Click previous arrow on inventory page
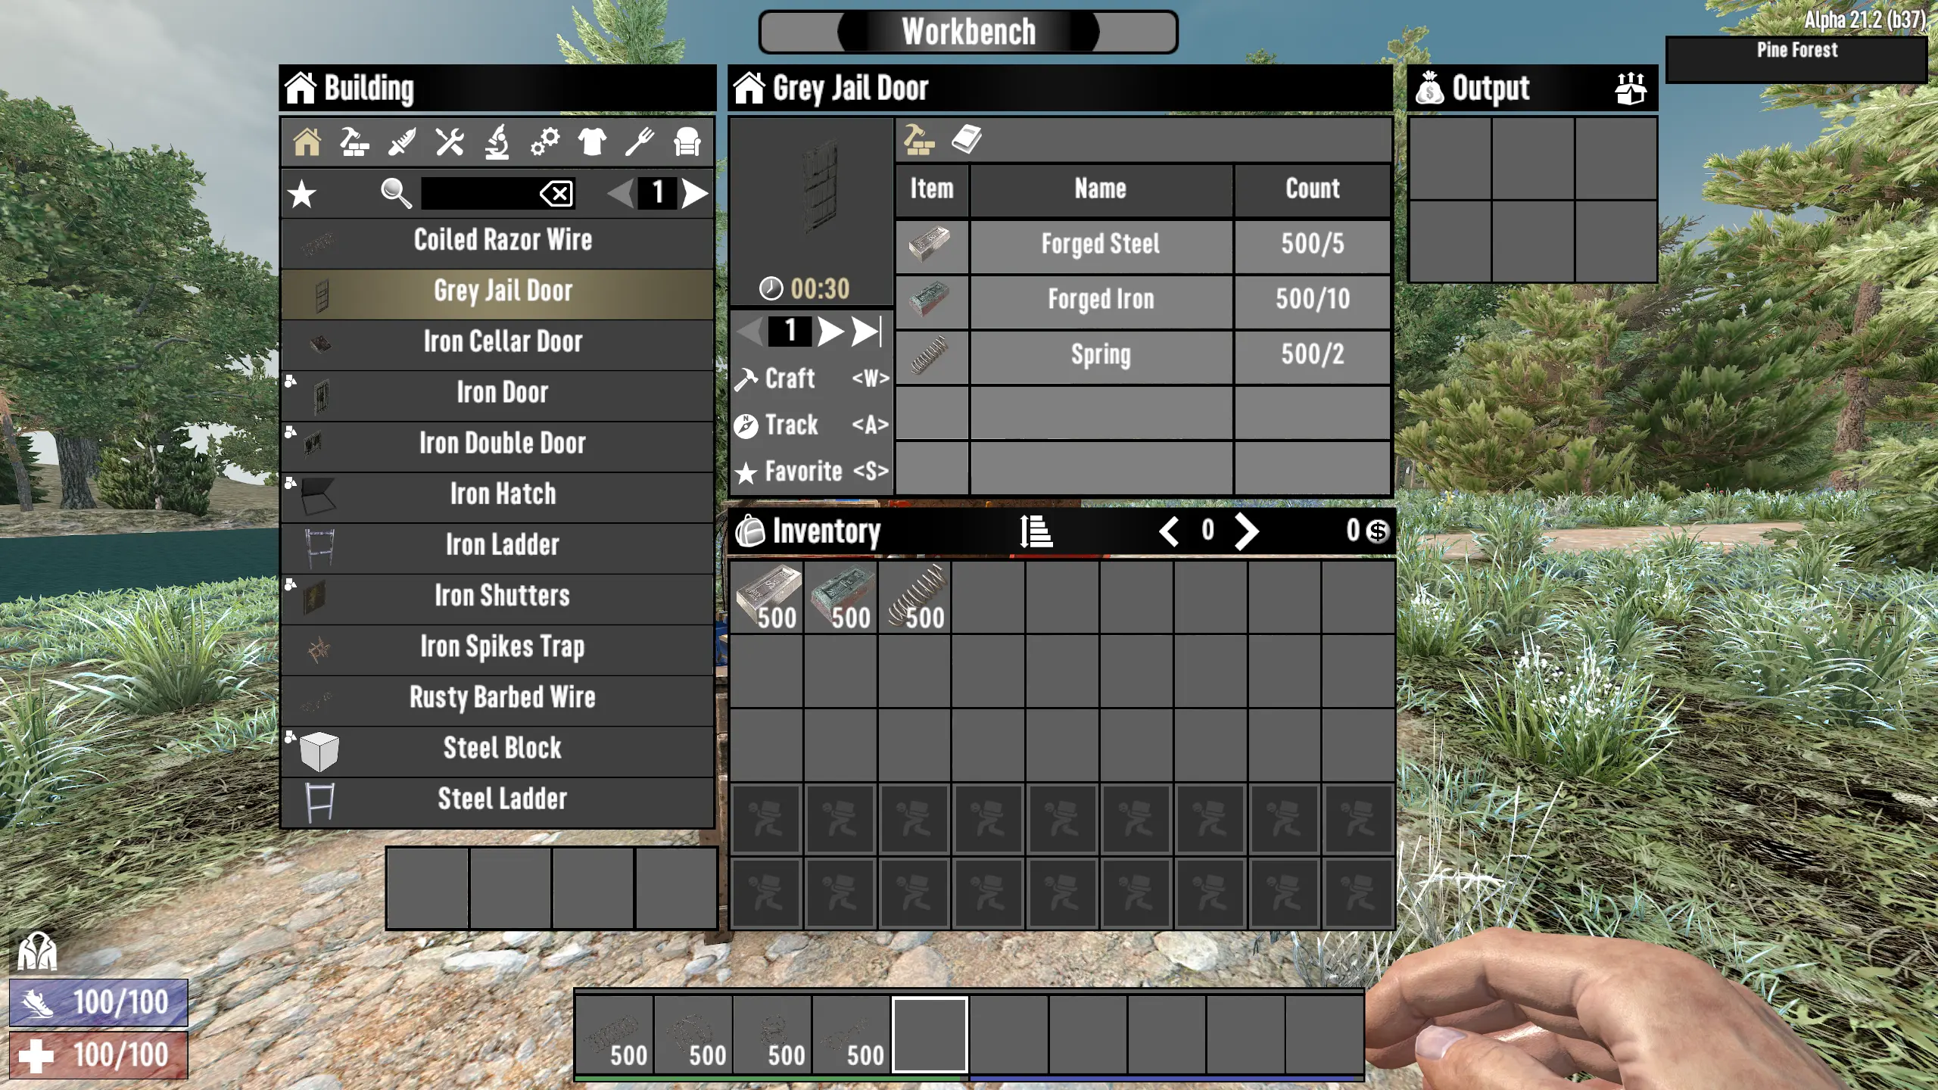The width and height of the screenshot is (1938, 1090). [x=1167, y=531]
